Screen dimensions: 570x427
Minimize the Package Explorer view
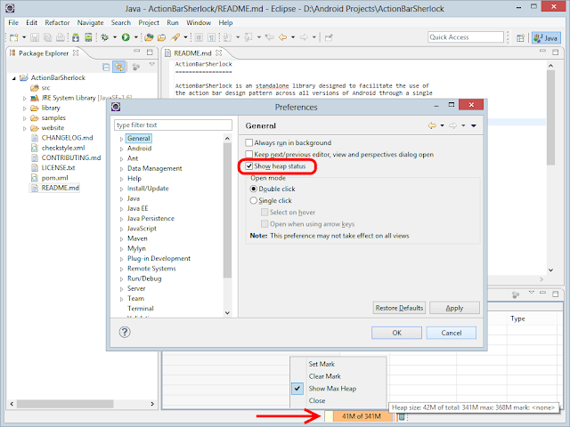point(137,52)
